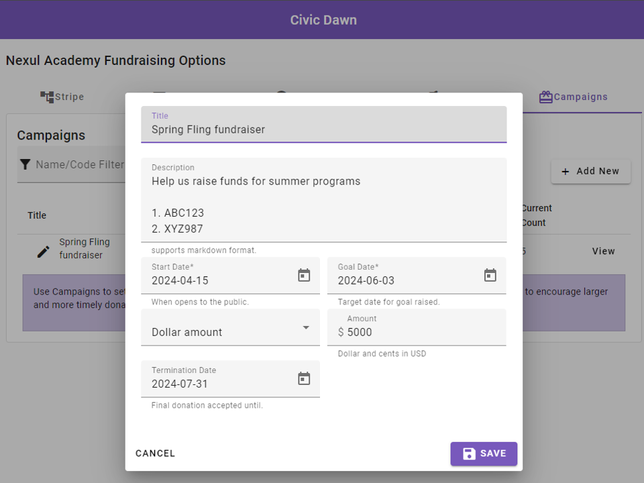
Task: Click the filter funnel icon
Action: pos(25,164)
